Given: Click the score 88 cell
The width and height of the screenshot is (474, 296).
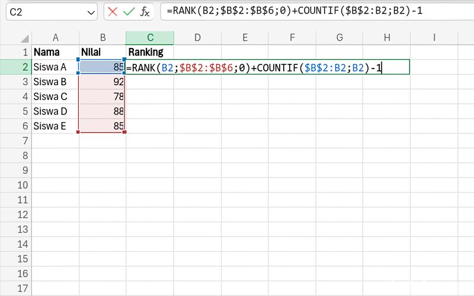Looking at the screenshot, I should point(103,111).
